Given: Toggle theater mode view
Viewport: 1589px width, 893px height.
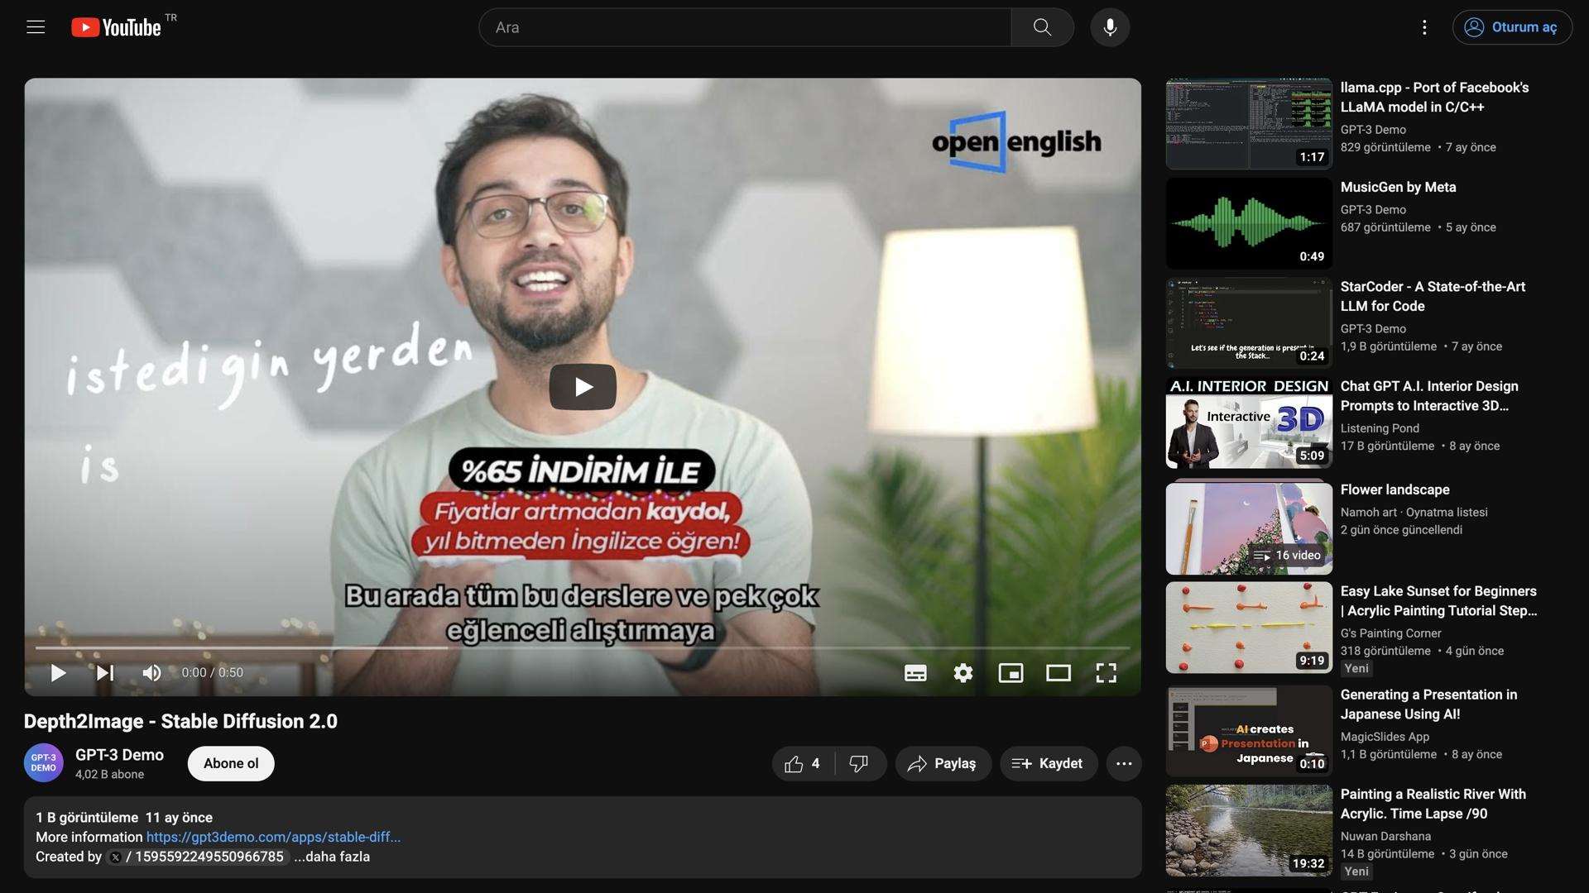Looking at the screenshot, I should click(1059, 673).
